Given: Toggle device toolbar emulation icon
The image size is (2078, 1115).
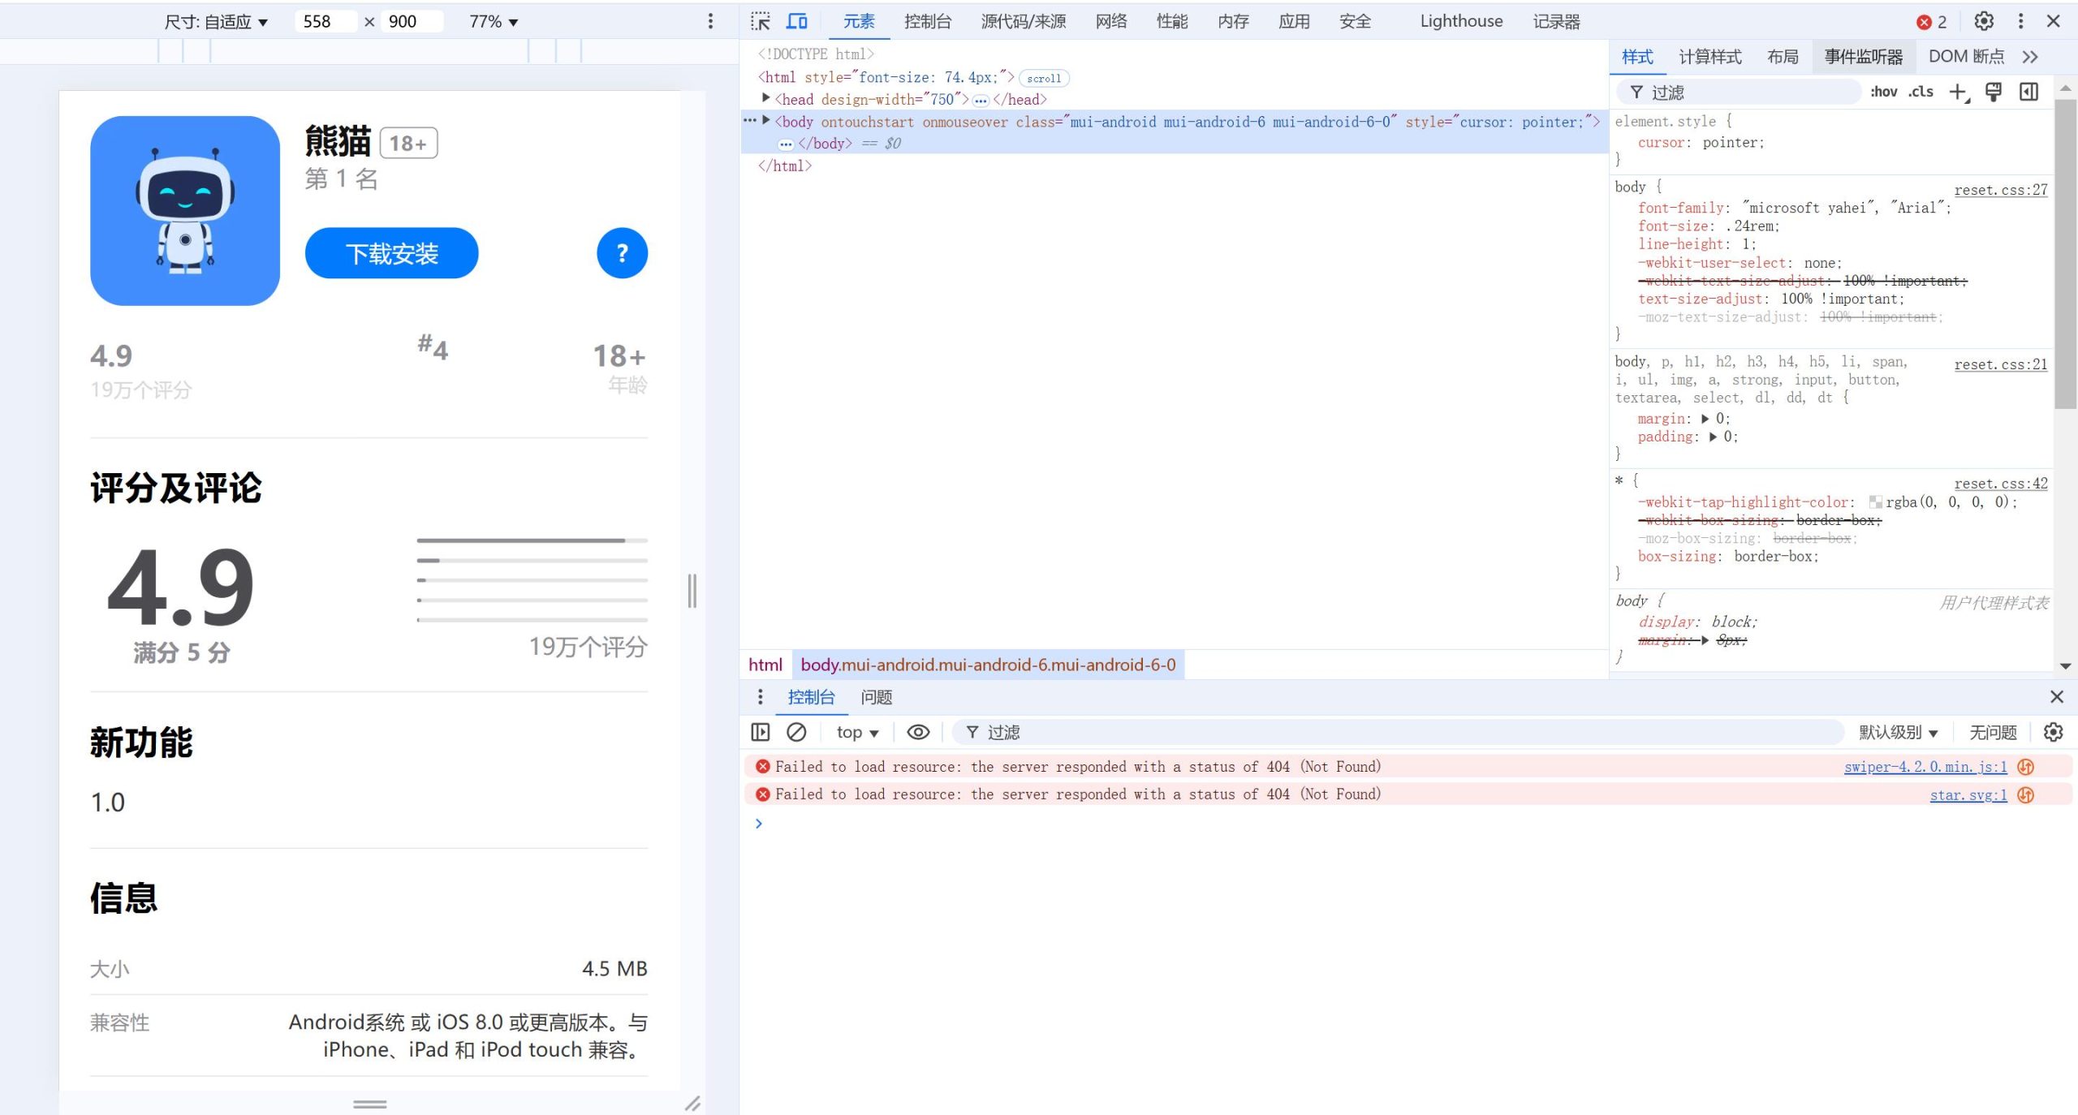Looking at the screenshot, I should (797, 21).
